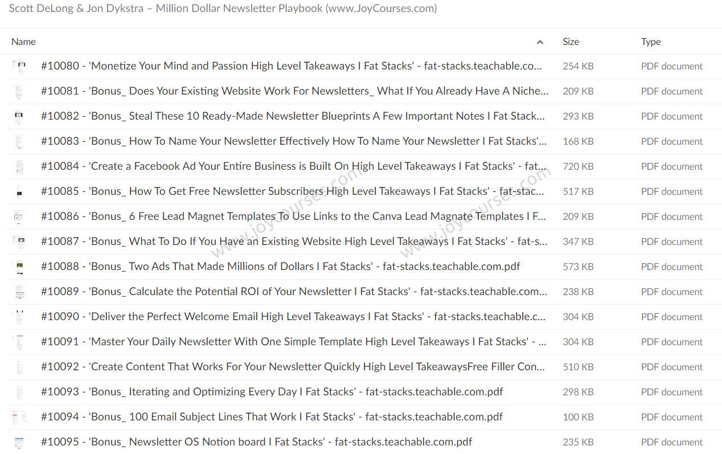Select the 720 KB size cell
Viewport: 722px width, 454px height.
coord(578,166)
